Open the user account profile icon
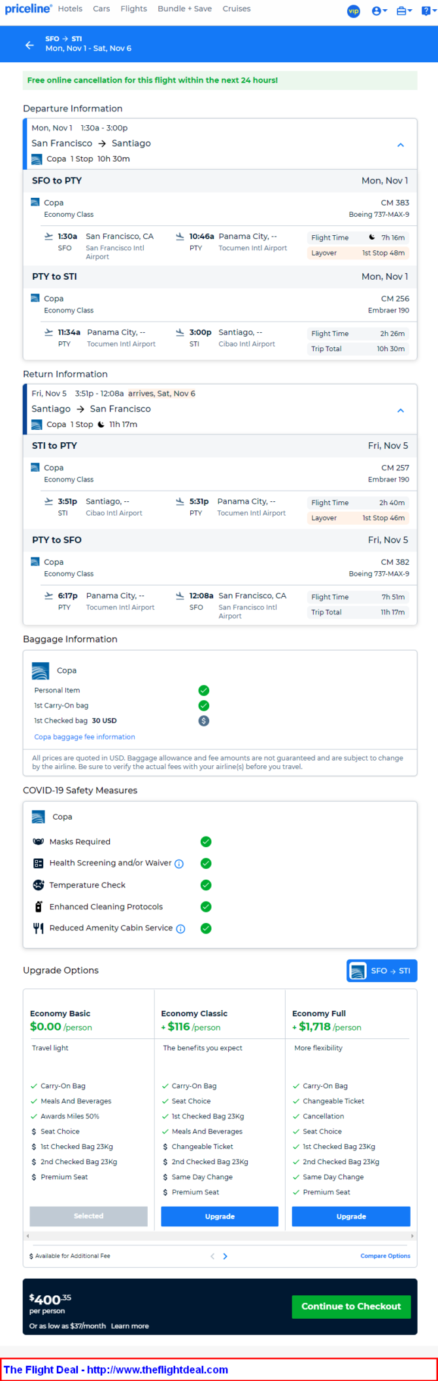 click(x=379, y=11)
